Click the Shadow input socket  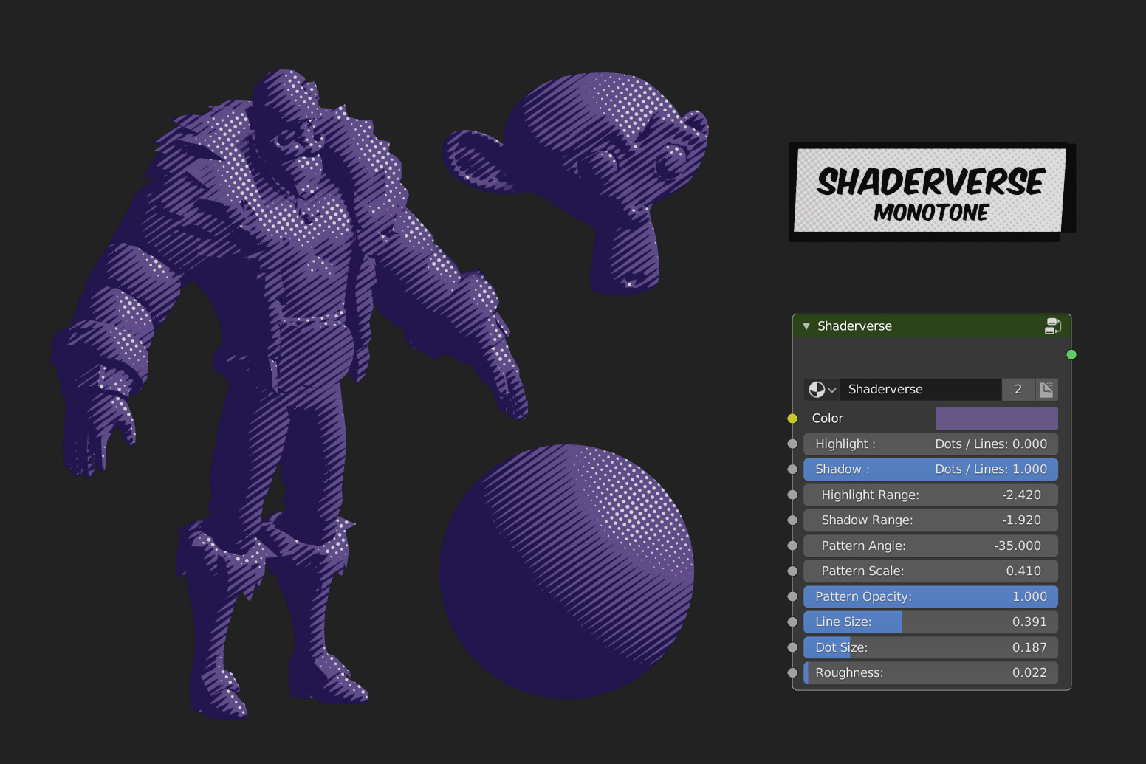pyautogui.click(x=792, y=469)
